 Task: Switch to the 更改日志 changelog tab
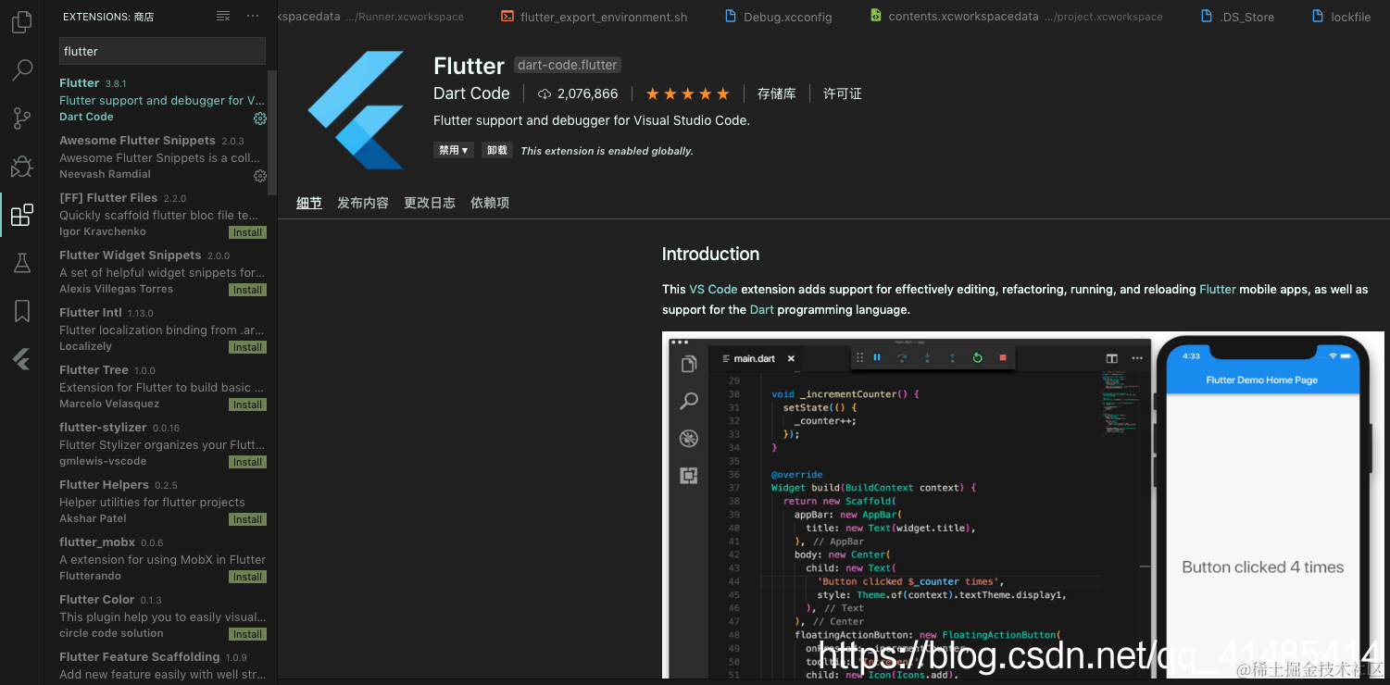point(430,203)
